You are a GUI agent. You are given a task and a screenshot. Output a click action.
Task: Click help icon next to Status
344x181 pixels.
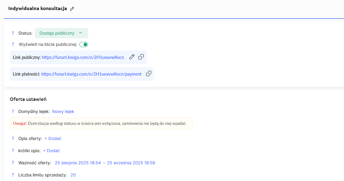(13, 33)
